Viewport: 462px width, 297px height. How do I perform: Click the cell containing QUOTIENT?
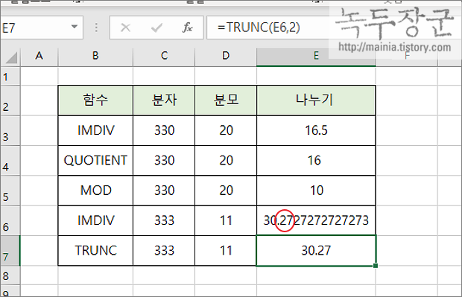tap(95, 161)
